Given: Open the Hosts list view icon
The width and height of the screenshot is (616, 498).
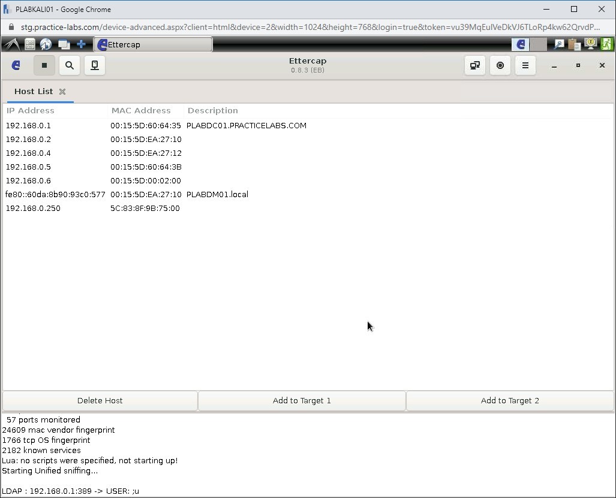Looking at the screenshot, I should point(94,65).
